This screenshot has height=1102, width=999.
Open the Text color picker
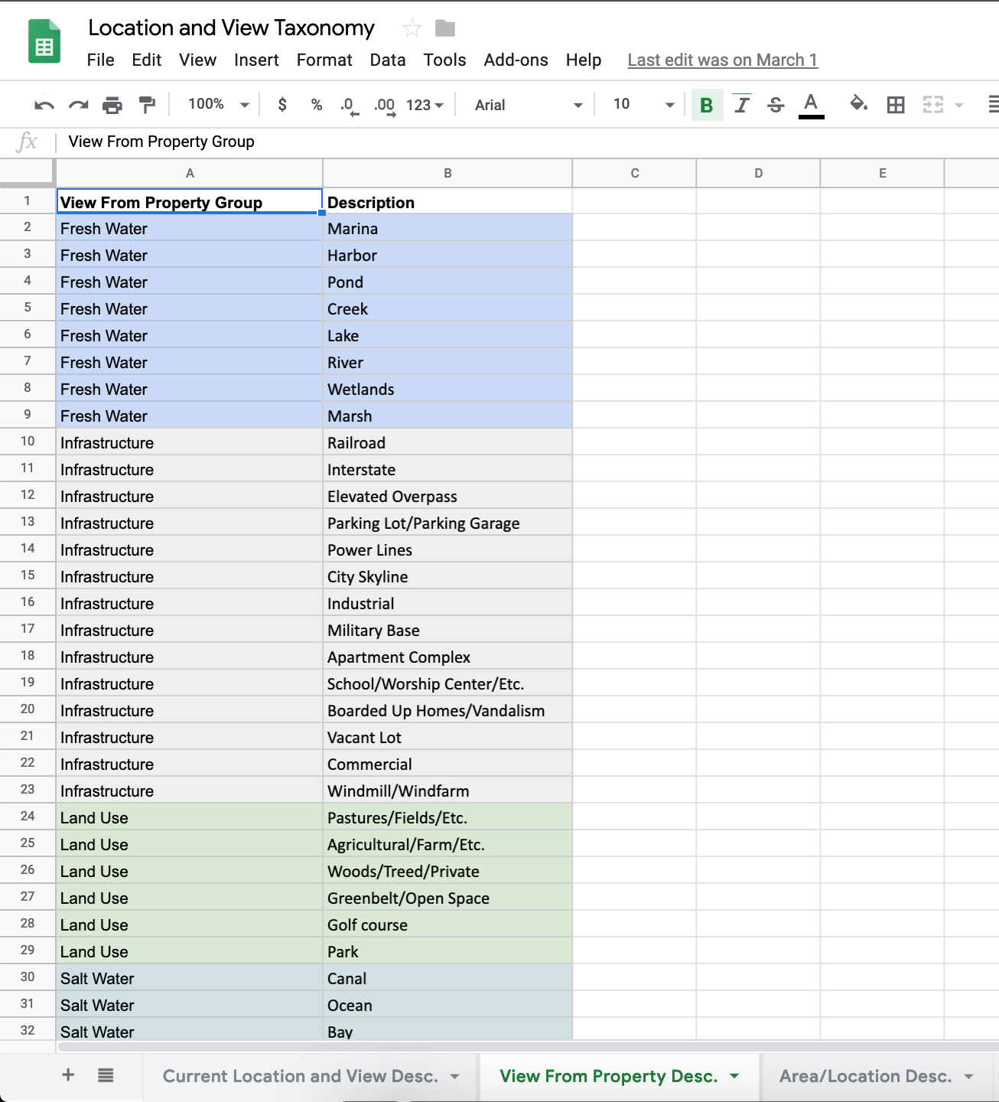click(x=811, y=105)
